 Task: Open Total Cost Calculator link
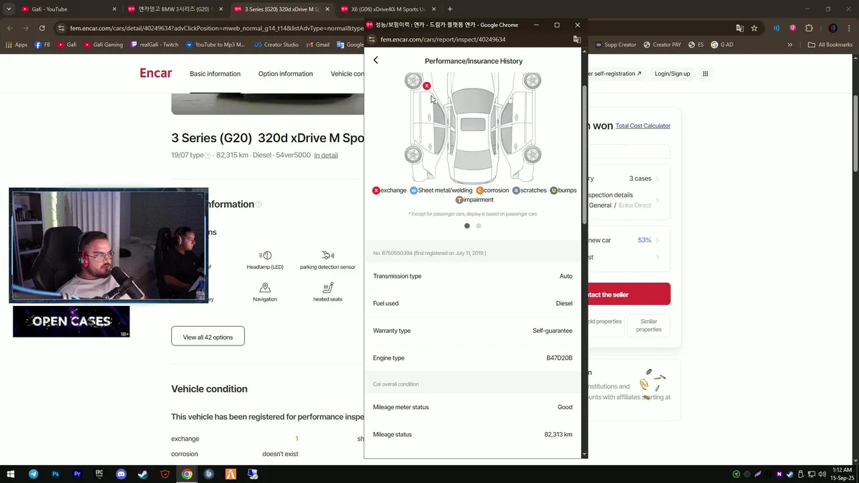(643, 126)
